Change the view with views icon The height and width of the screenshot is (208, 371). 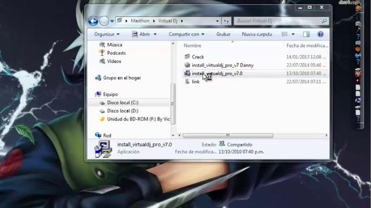click(x=285, y=34)
